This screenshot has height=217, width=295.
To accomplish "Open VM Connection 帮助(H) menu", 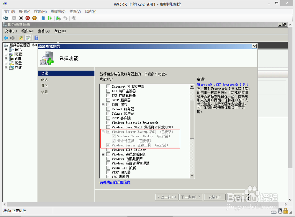I will pyautogui.click(x=90, y=12).
